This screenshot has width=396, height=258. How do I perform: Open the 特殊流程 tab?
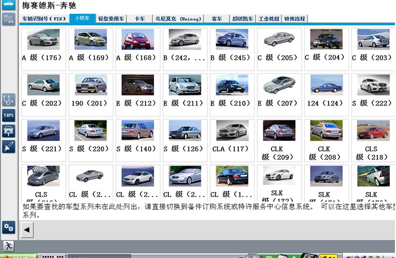(x=294, y=18)
